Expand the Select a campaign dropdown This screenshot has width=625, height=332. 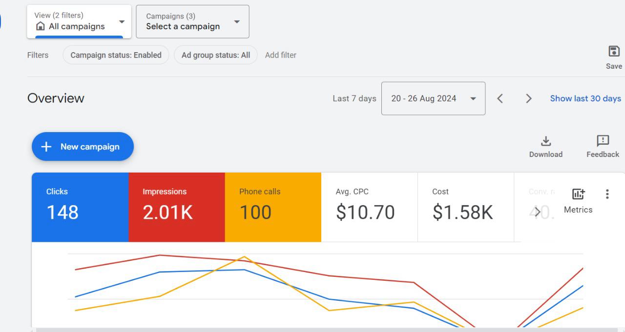click(x=192, y=22)
